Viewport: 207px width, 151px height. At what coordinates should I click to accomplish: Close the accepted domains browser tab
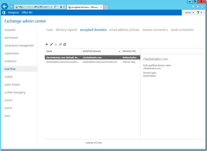pyautogui.click(x=101, y=7)
